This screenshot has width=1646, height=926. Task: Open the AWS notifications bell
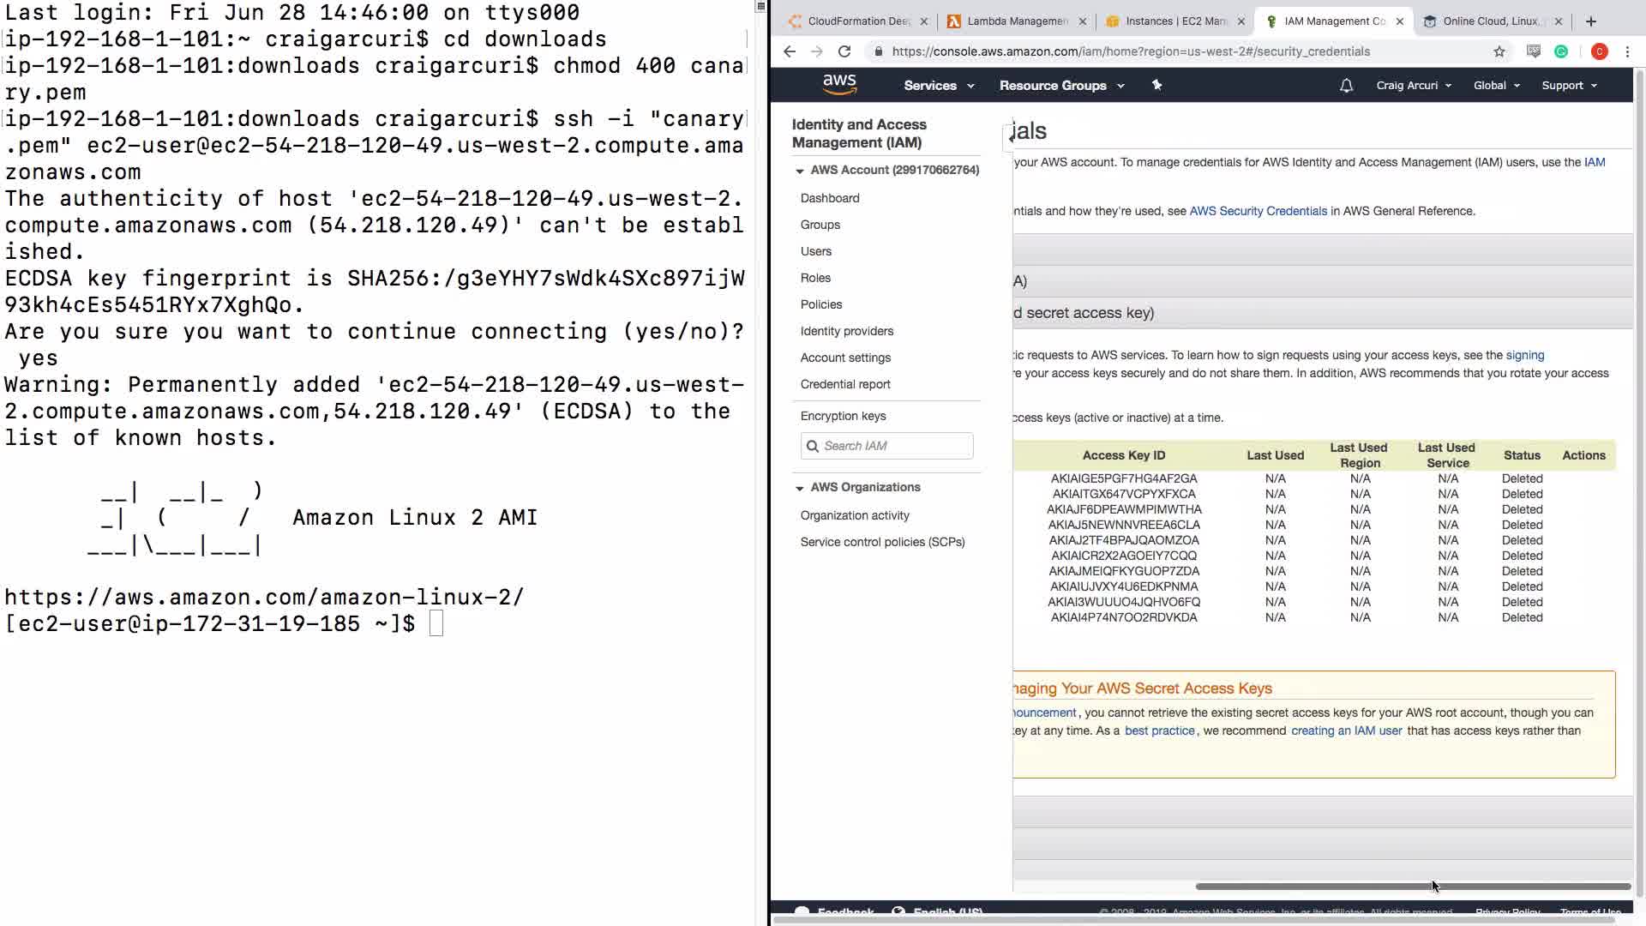1346,85
